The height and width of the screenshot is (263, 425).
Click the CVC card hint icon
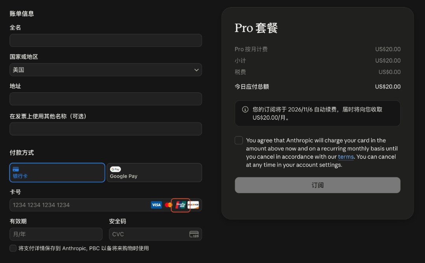194,234
